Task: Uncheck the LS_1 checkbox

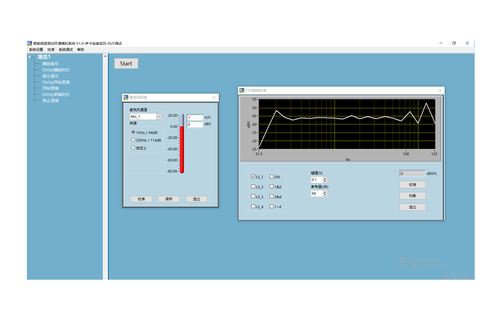Action: pyautogui.click(x=253, y=177)
